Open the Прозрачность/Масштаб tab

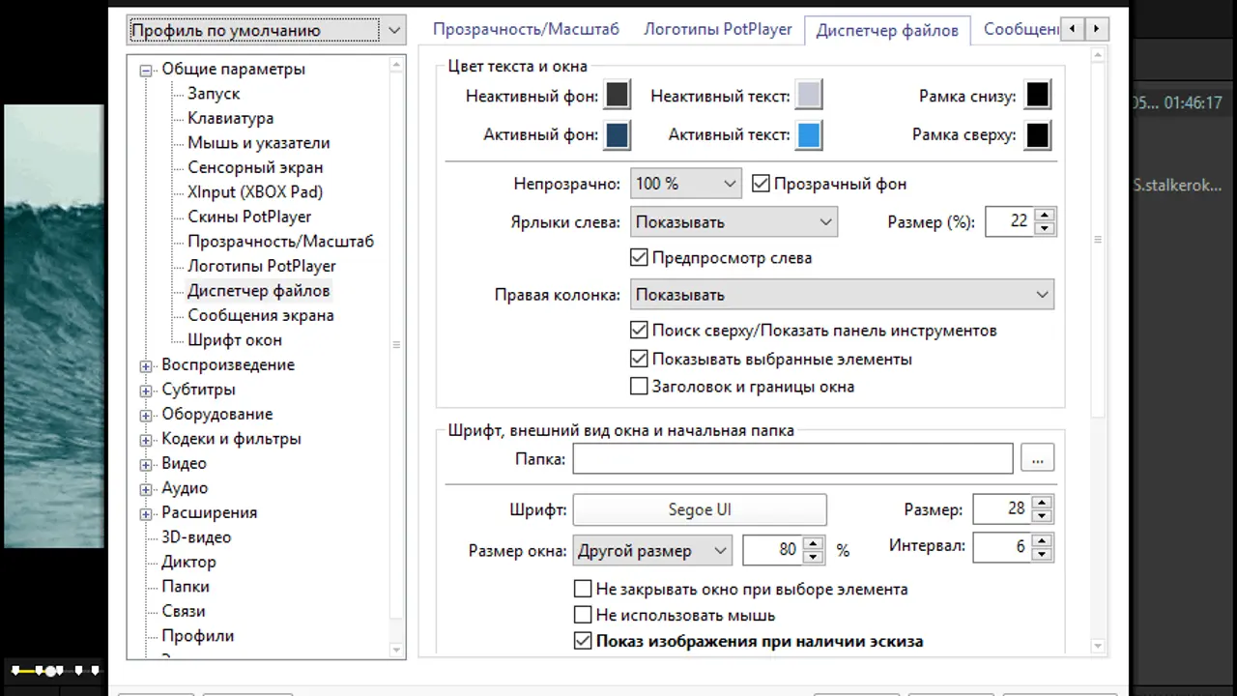click(x=526, y=29)
